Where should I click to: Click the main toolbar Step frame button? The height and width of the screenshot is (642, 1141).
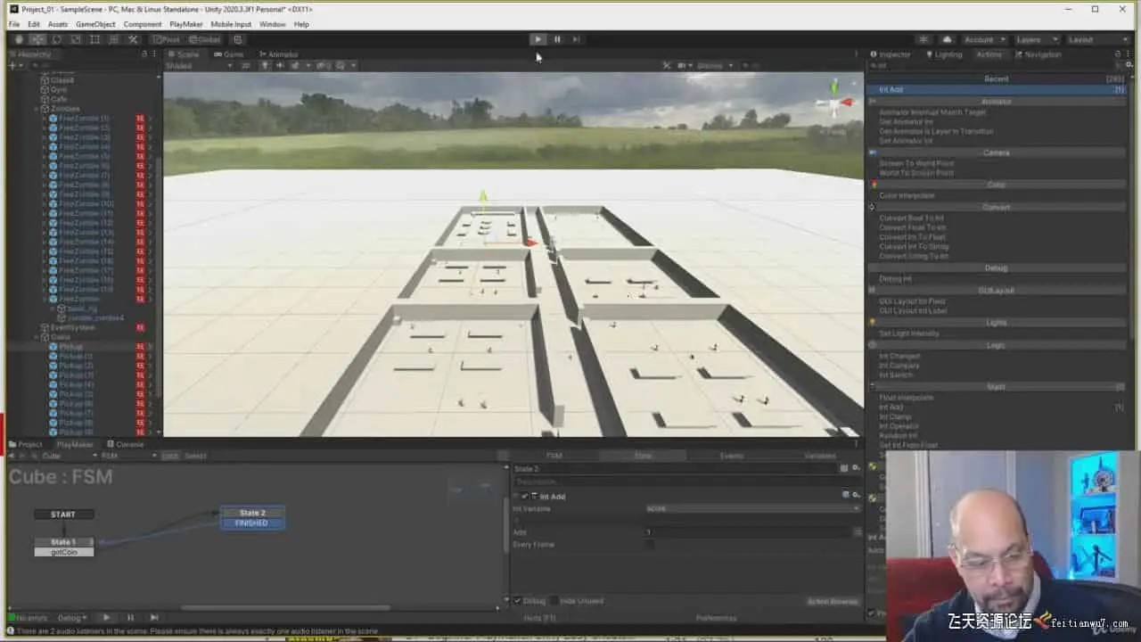(x=576, y=39)
